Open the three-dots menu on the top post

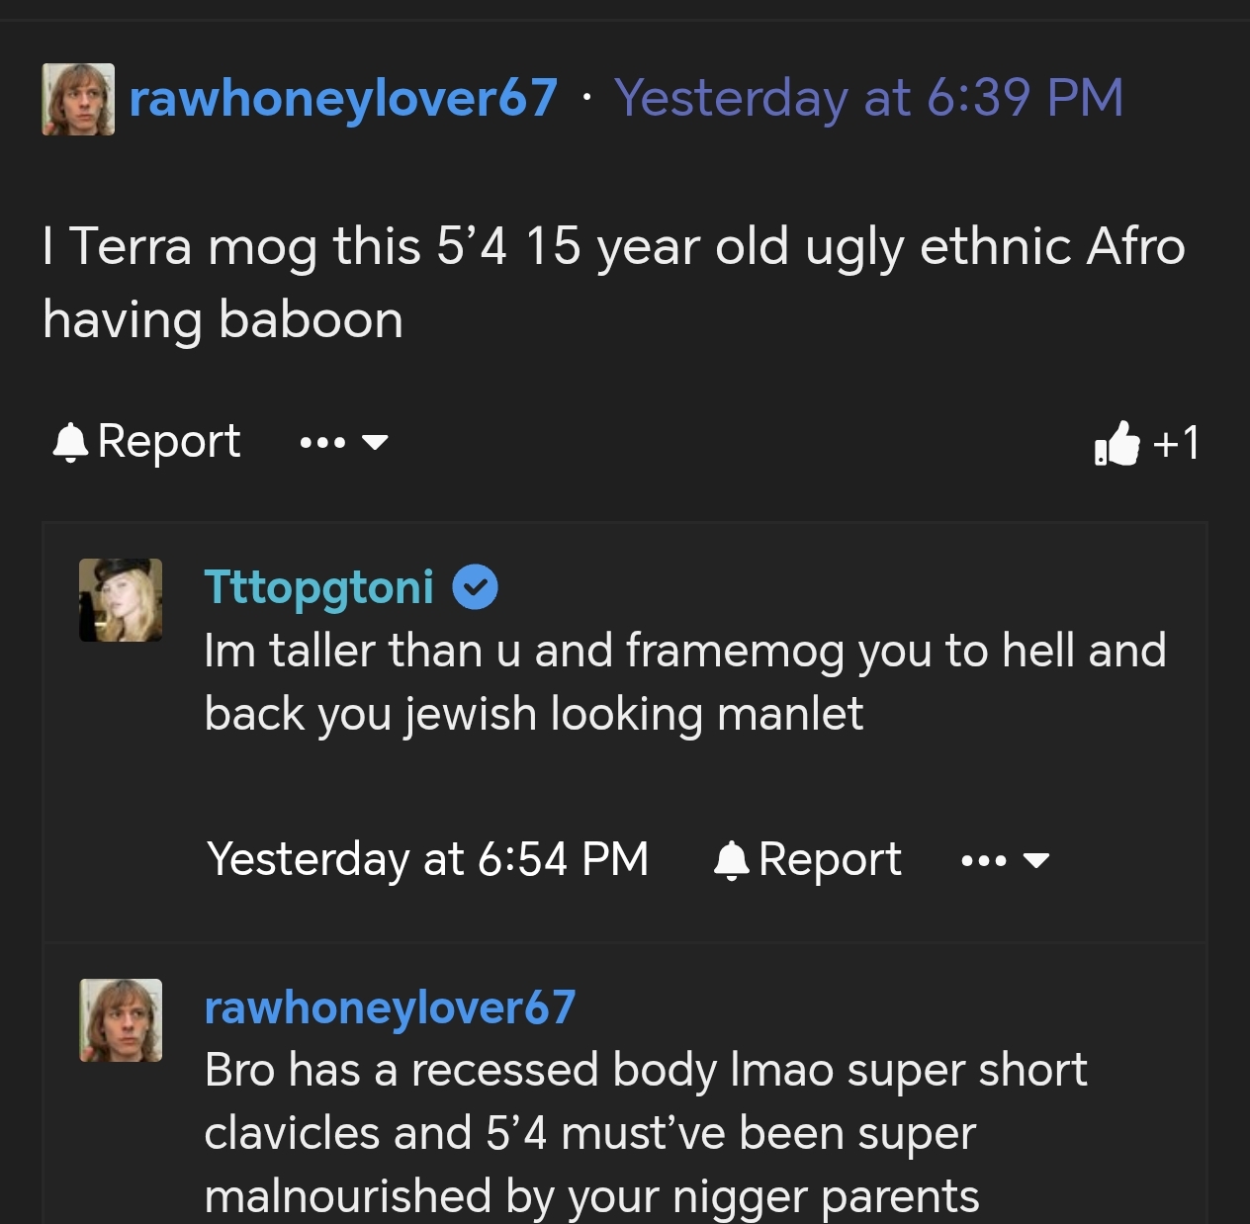point(322,442)
